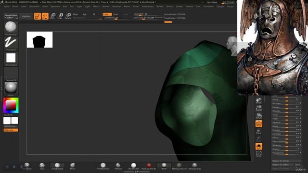Open the Document menu
This screenshot has width=308, height=173.
(x=34, y=6)
